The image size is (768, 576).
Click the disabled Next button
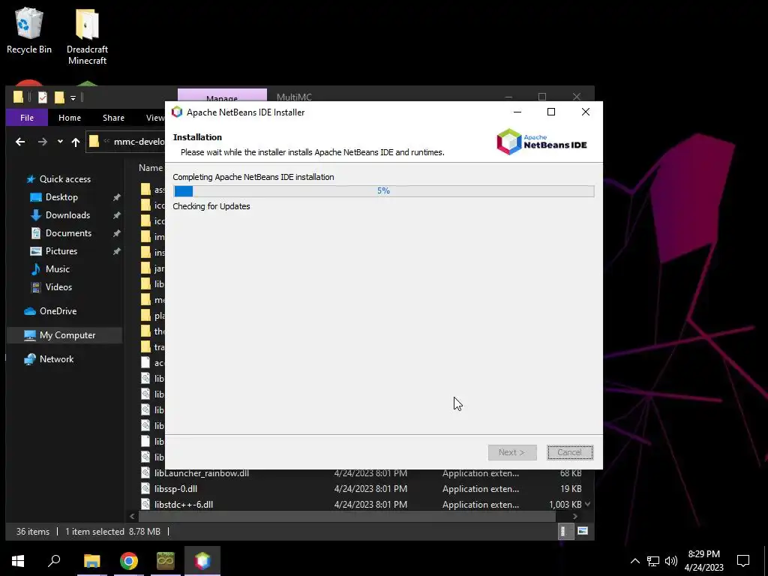511,452
